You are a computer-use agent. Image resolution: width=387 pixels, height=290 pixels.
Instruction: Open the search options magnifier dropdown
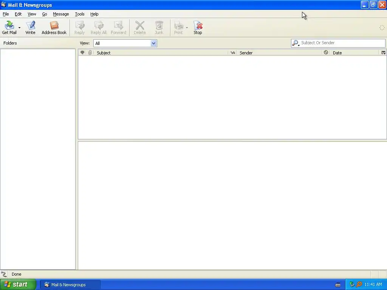(296, 43)
